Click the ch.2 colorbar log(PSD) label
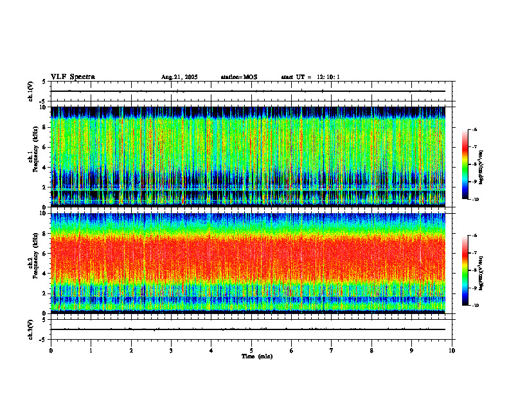 [481, 274]
